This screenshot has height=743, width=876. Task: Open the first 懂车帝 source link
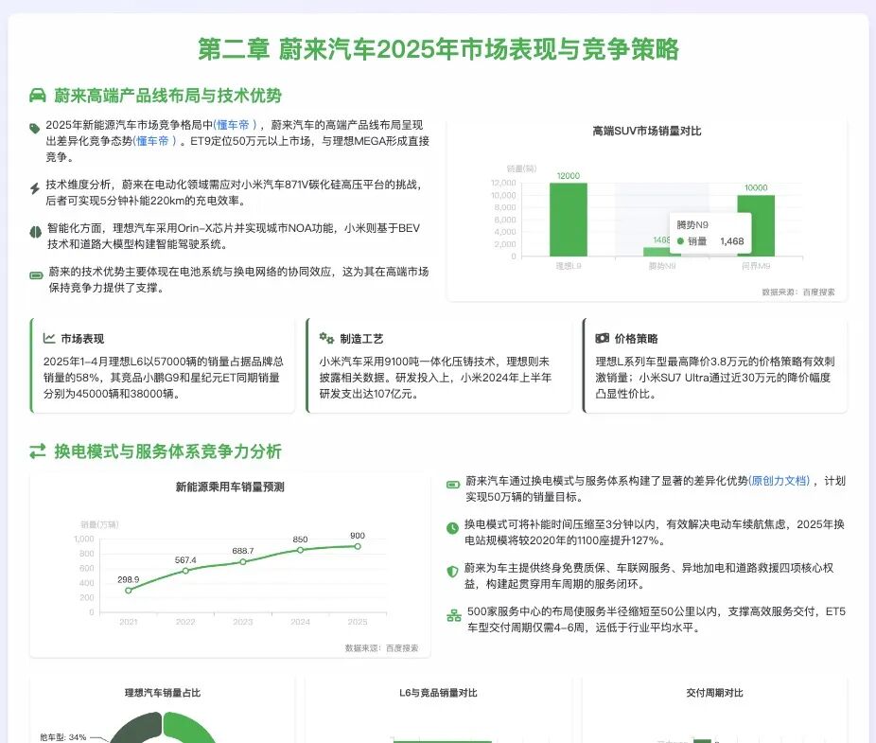235,125
